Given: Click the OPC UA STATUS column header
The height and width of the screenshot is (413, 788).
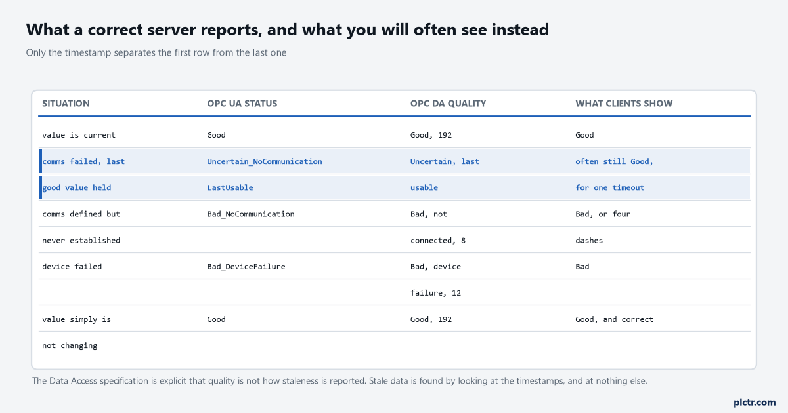Looking at the screenshot, I should 242,104.
